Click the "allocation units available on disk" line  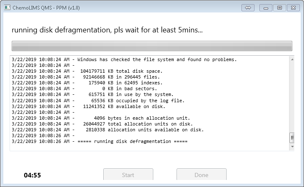[108, 130]
